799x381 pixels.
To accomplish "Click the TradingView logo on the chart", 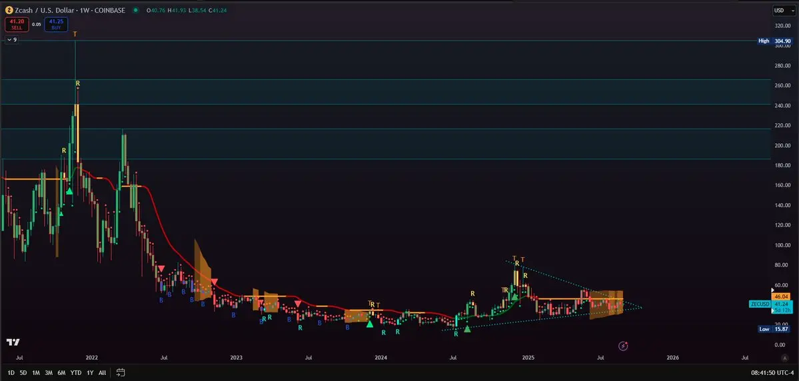I will 13,342.
